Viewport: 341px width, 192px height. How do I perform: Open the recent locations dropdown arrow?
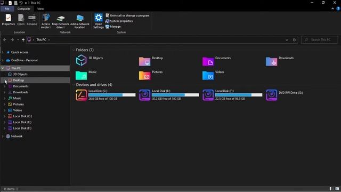[18, 40]
